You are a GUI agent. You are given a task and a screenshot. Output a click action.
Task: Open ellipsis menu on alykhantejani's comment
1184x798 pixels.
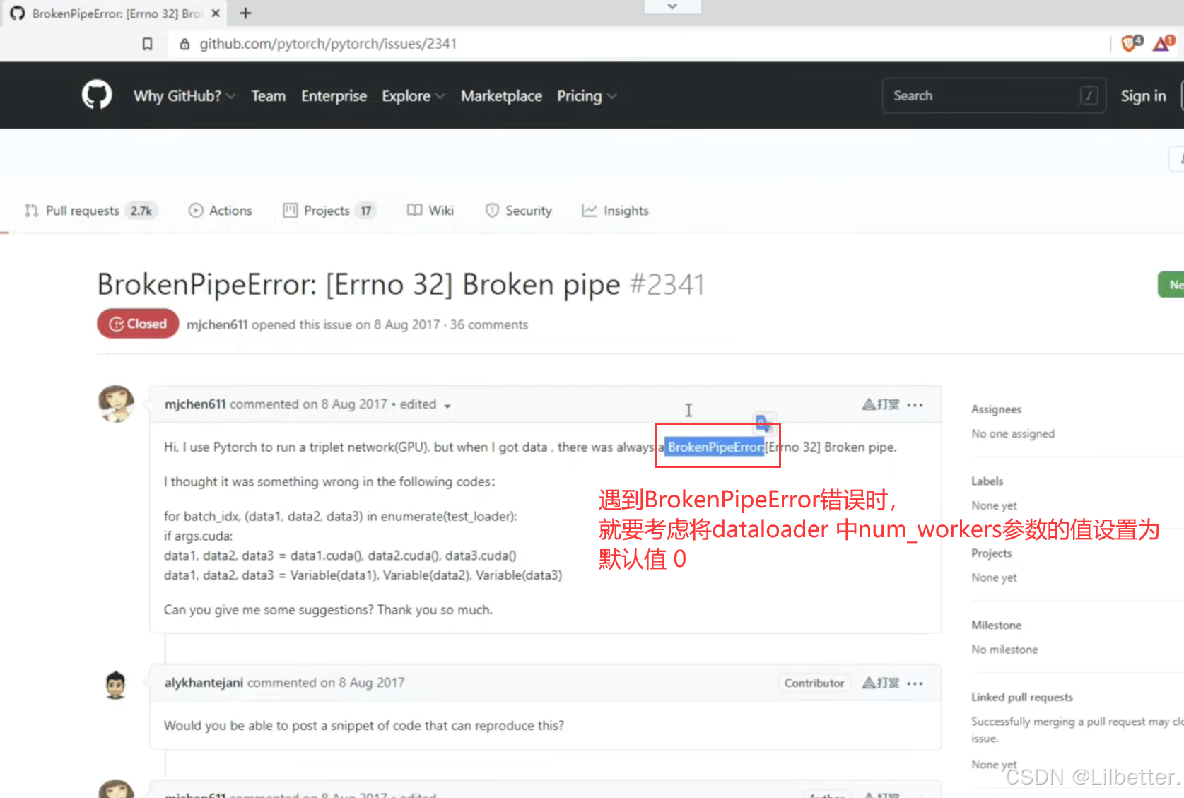[915, 683]
